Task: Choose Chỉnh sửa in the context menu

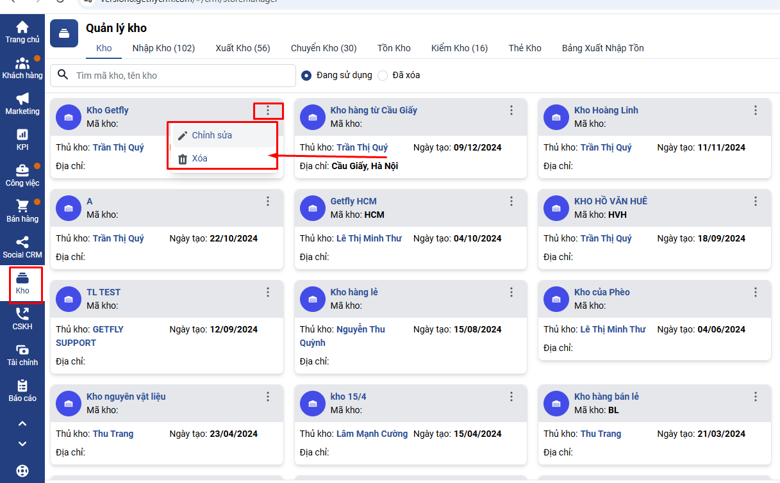Action: (x=212, y=136)
